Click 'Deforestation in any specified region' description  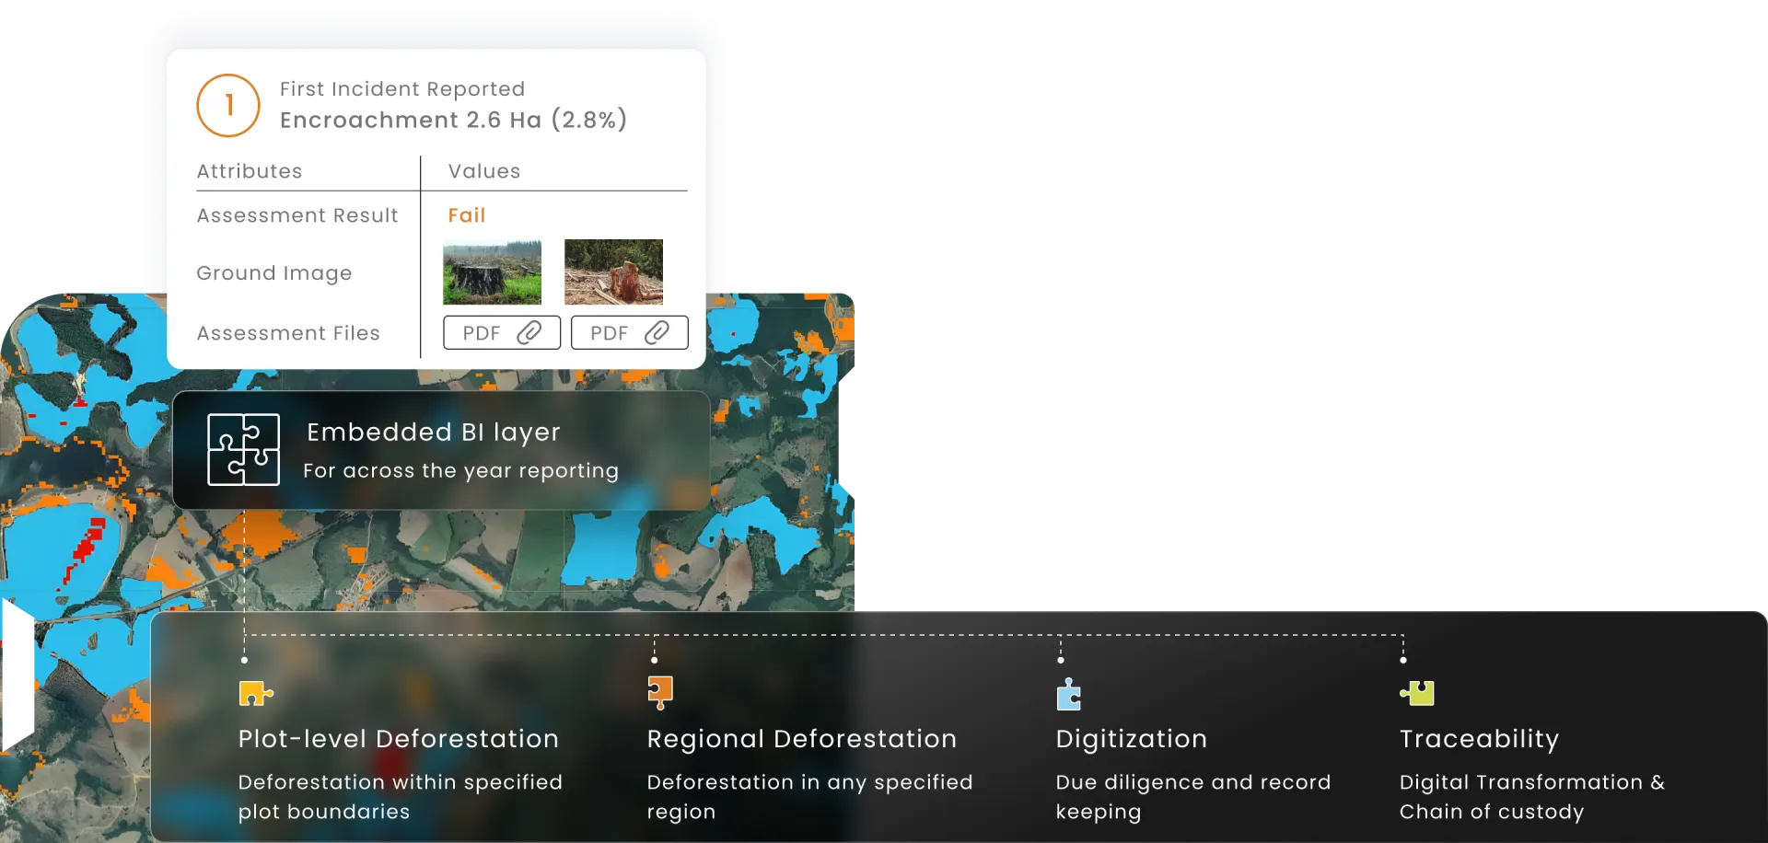[810, 797]
